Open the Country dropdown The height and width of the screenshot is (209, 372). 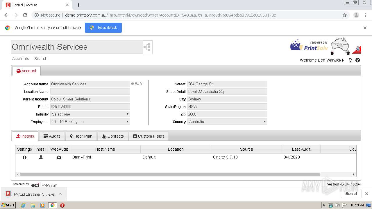click(x=227, y=122)
